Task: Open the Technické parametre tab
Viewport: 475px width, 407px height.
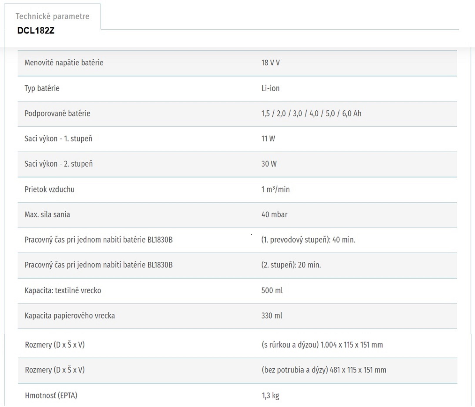Action: click(x=52, y=16)
